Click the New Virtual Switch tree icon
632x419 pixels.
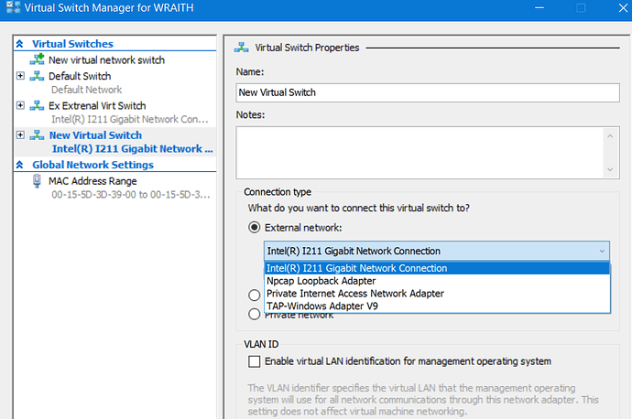point(38,135)
